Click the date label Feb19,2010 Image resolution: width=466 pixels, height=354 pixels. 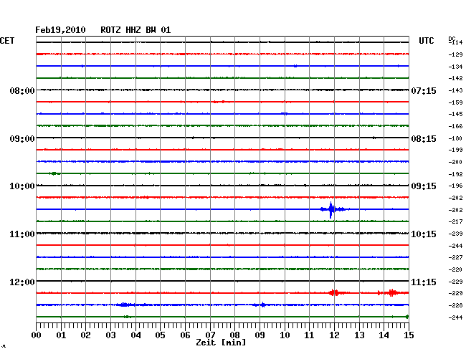coord(60,30)
